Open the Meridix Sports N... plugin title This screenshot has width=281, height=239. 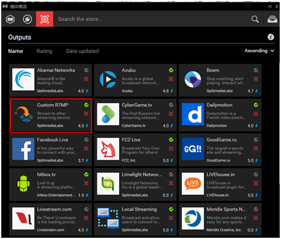[226, 209]
